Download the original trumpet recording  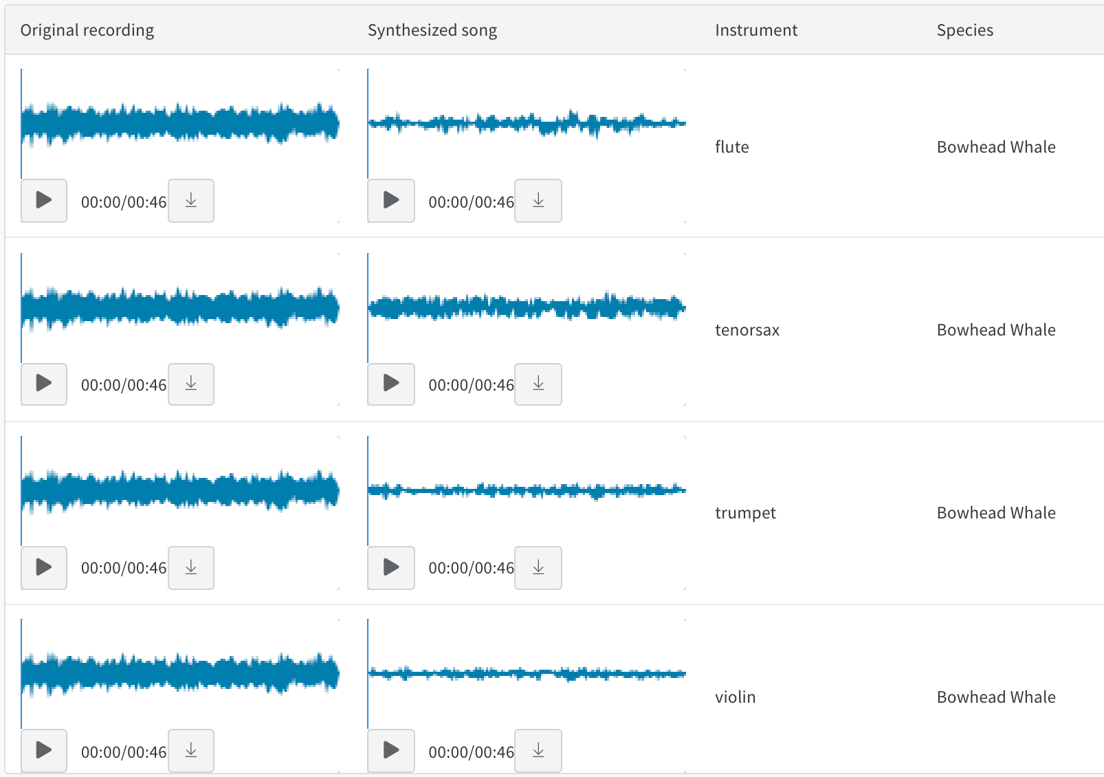(x=190, y=567)
